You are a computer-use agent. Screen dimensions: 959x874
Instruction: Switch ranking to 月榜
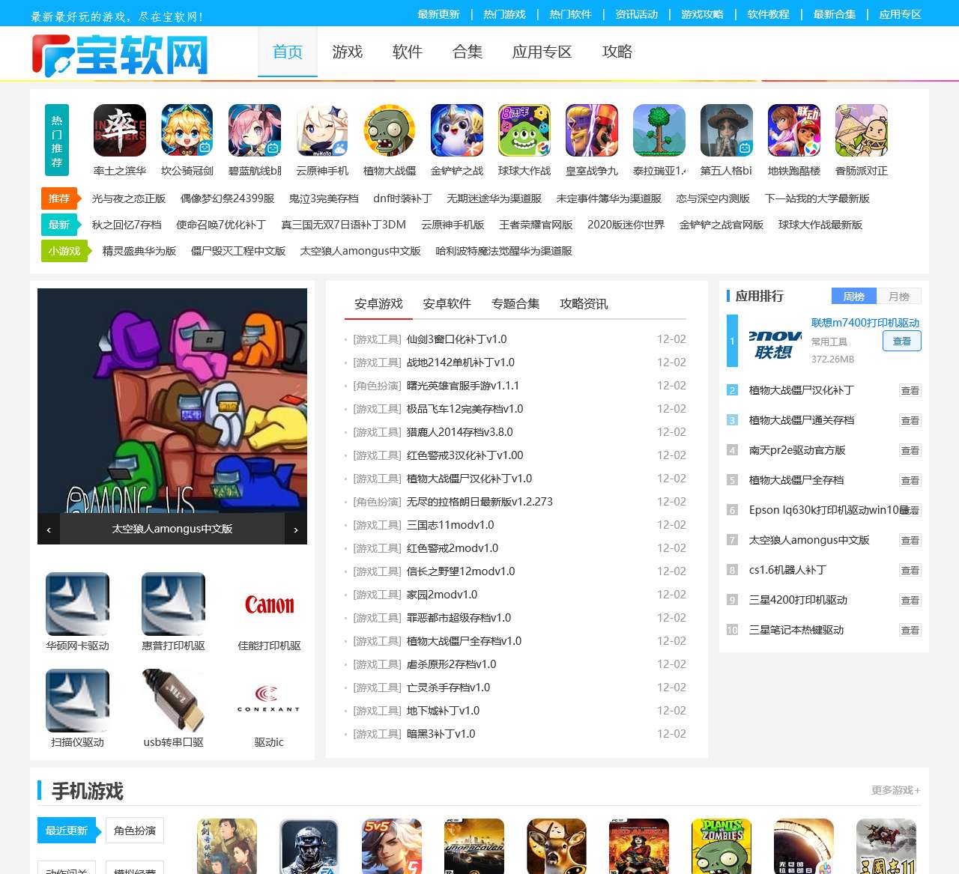tap(899, 297)
